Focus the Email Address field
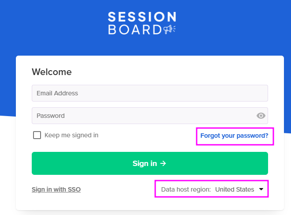 tap(149, 93)
